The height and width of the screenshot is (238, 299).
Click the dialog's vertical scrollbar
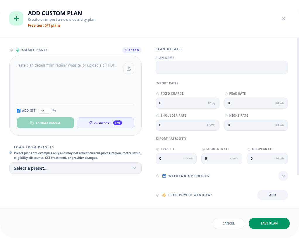click(x=298, y=106)
